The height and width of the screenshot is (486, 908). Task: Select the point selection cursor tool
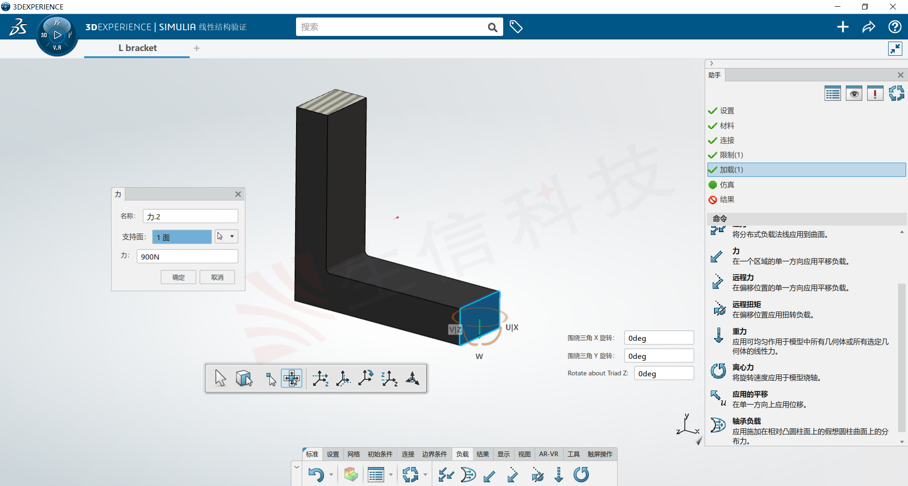pos(271,379)
